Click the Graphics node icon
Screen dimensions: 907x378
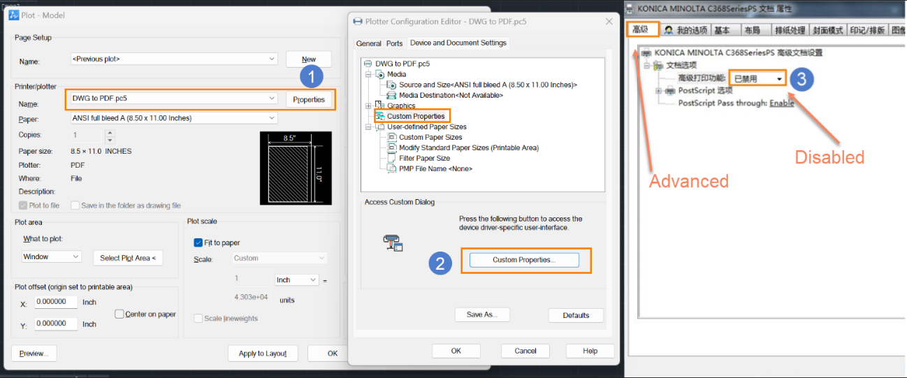pos(380,106)
